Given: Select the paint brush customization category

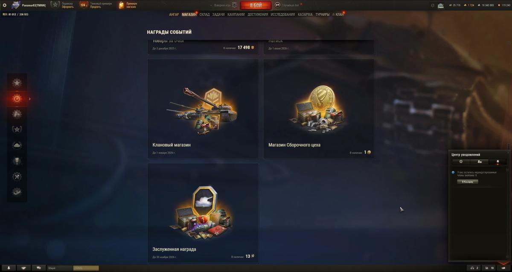Looking at the screenshot, I should point(17,161).
